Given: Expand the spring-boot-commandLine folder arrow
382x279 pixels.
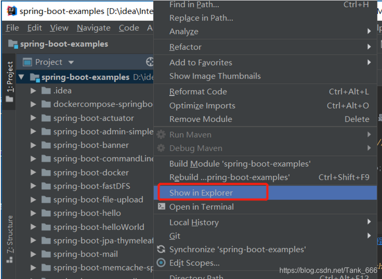Looking at the screenshot, I should click(33, 159).
